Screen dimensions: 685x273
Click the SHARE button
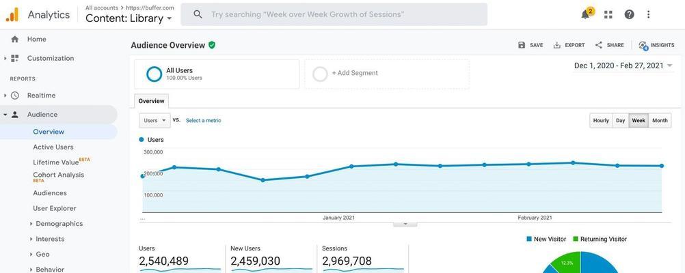pos(609,45)
